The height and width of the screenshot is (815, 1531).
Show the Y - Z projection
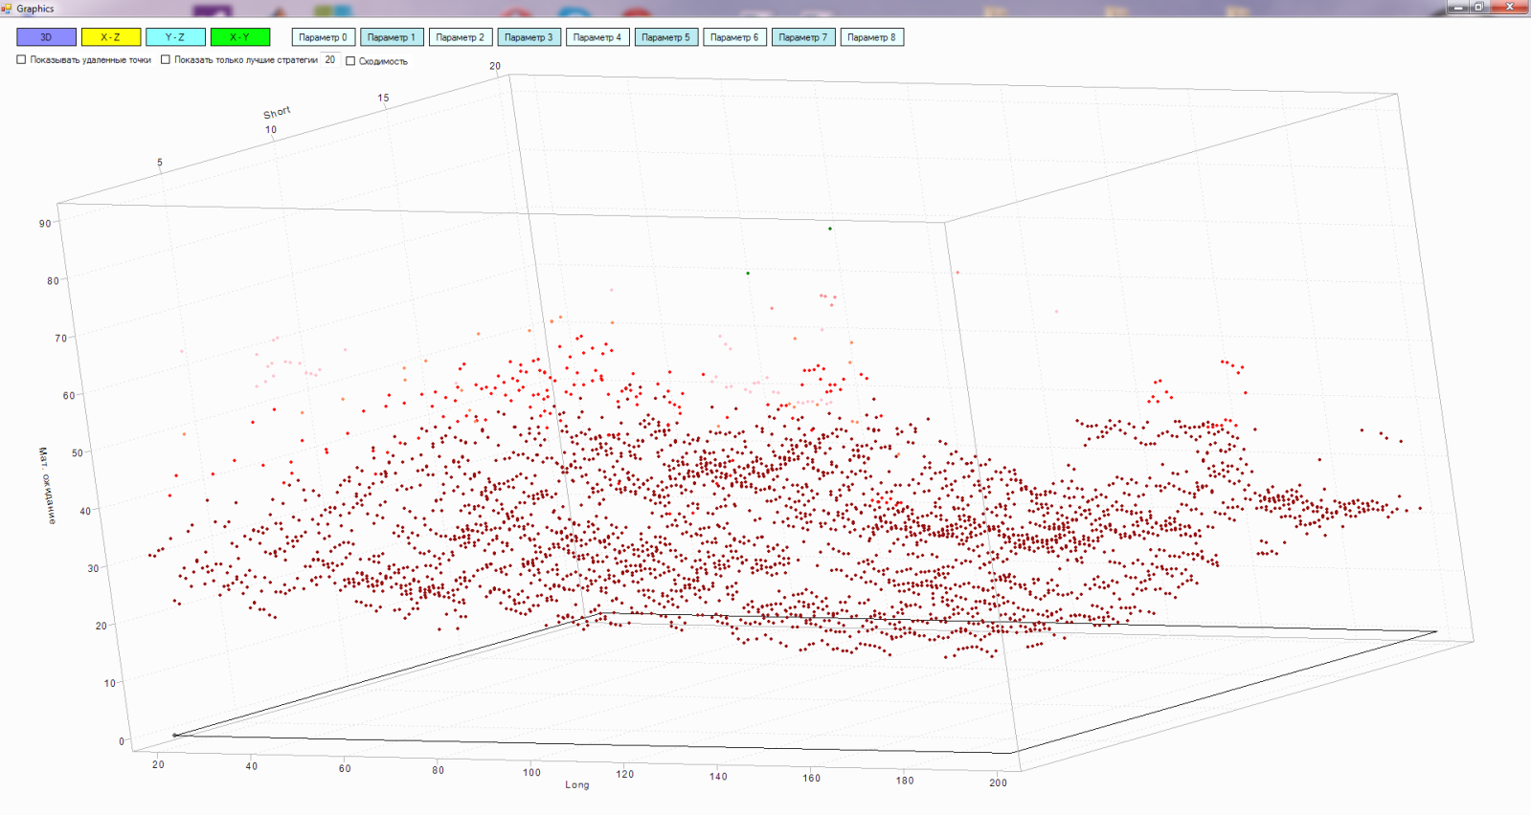(175, 37)
